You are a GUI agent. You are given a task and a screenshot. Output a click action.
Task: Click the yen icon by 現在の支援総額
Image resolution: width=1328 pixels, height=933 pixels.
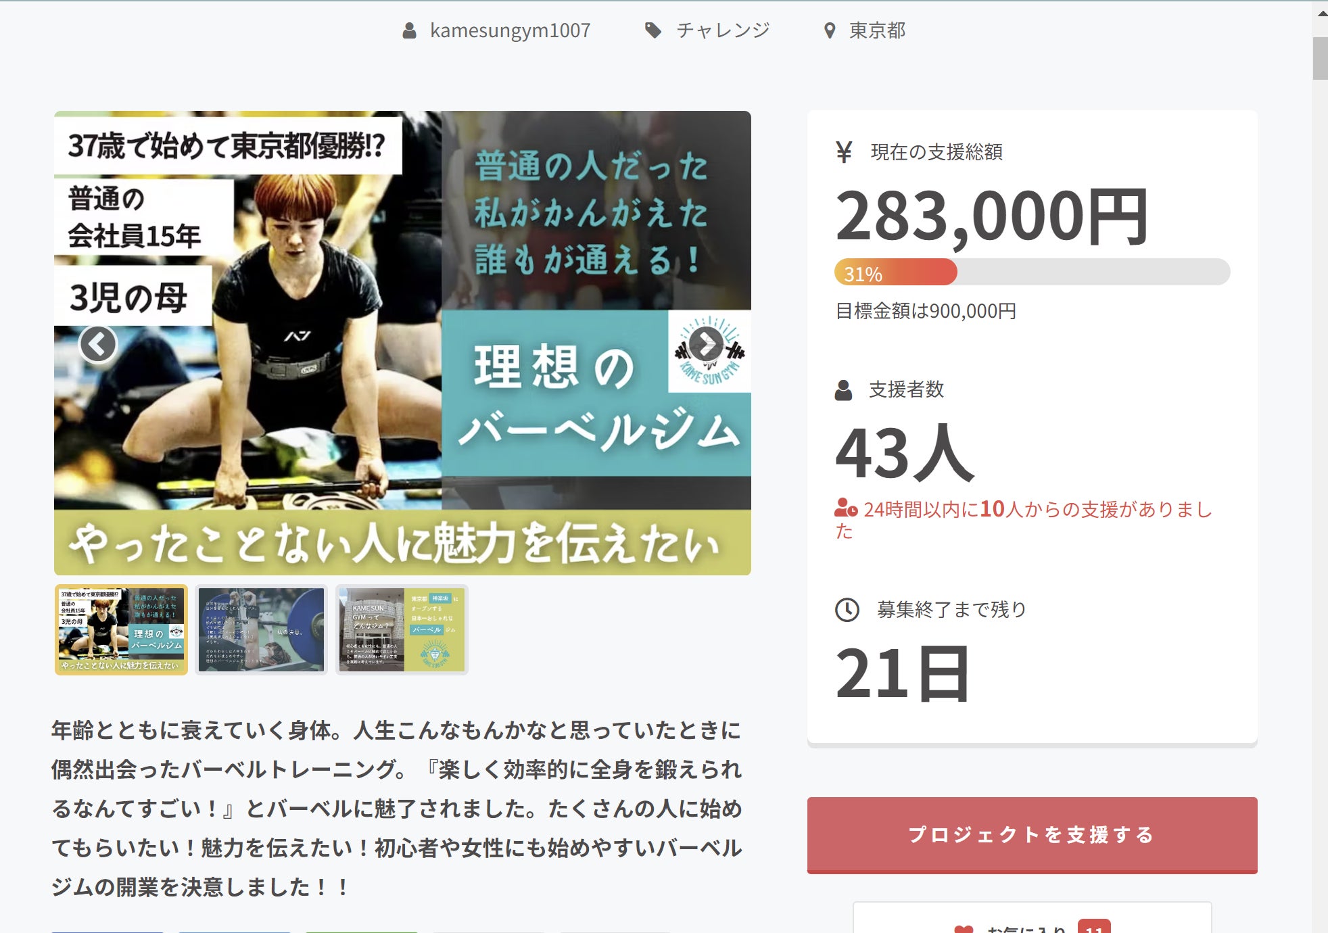pos(844,152)
